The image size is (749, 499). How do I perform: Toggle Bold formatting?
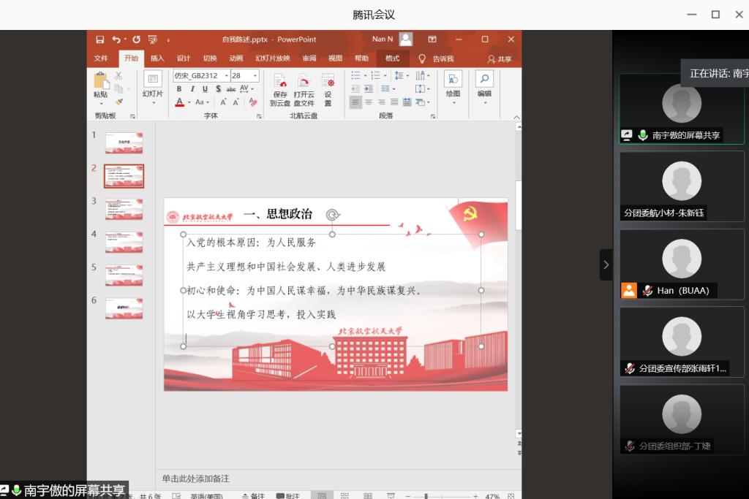pyautogui.click(x=179, y=89)
